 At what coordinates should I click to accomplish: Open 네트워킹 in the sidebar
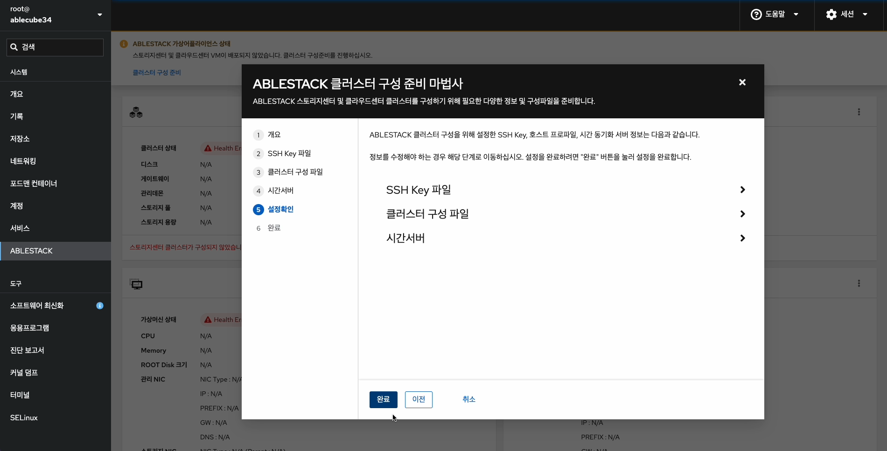56,161
